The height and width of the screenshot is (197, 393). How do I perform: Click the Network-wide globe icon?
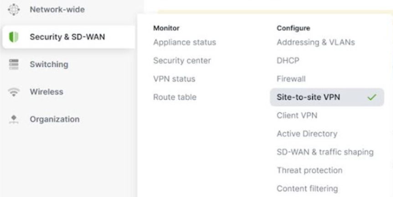click(13, 10)
